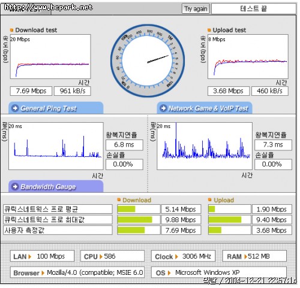This screenshot has height=288, width=300.
Task: Select the 7.69 Mbps download result box
Action: point(31,91)
